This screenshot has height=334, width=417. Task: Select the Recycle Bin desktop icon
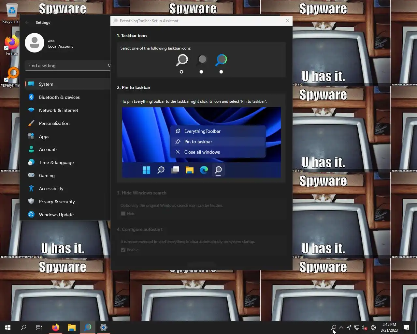point(11,14)
